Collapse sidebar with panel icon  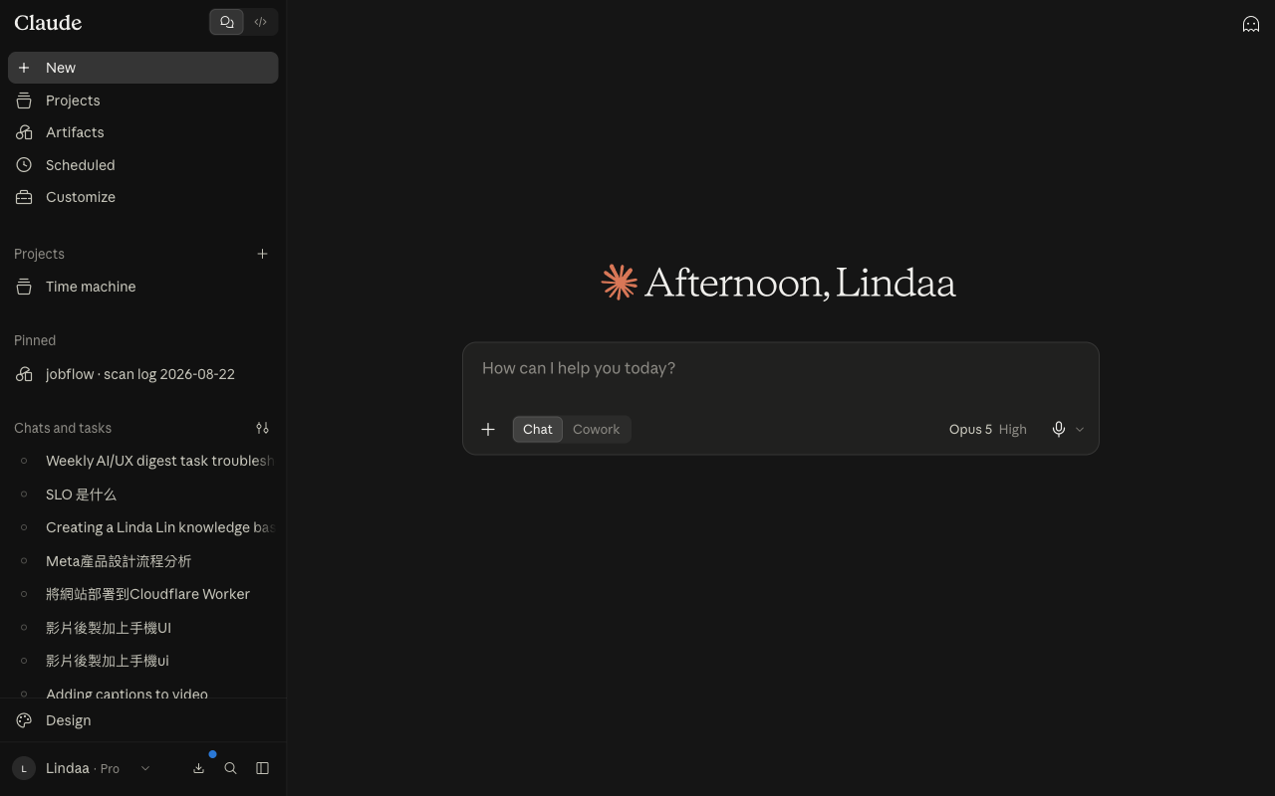tap(262, 768)
